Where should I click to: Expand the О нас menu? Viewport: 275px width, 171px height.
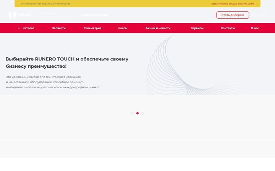click(x=255, y=28)
